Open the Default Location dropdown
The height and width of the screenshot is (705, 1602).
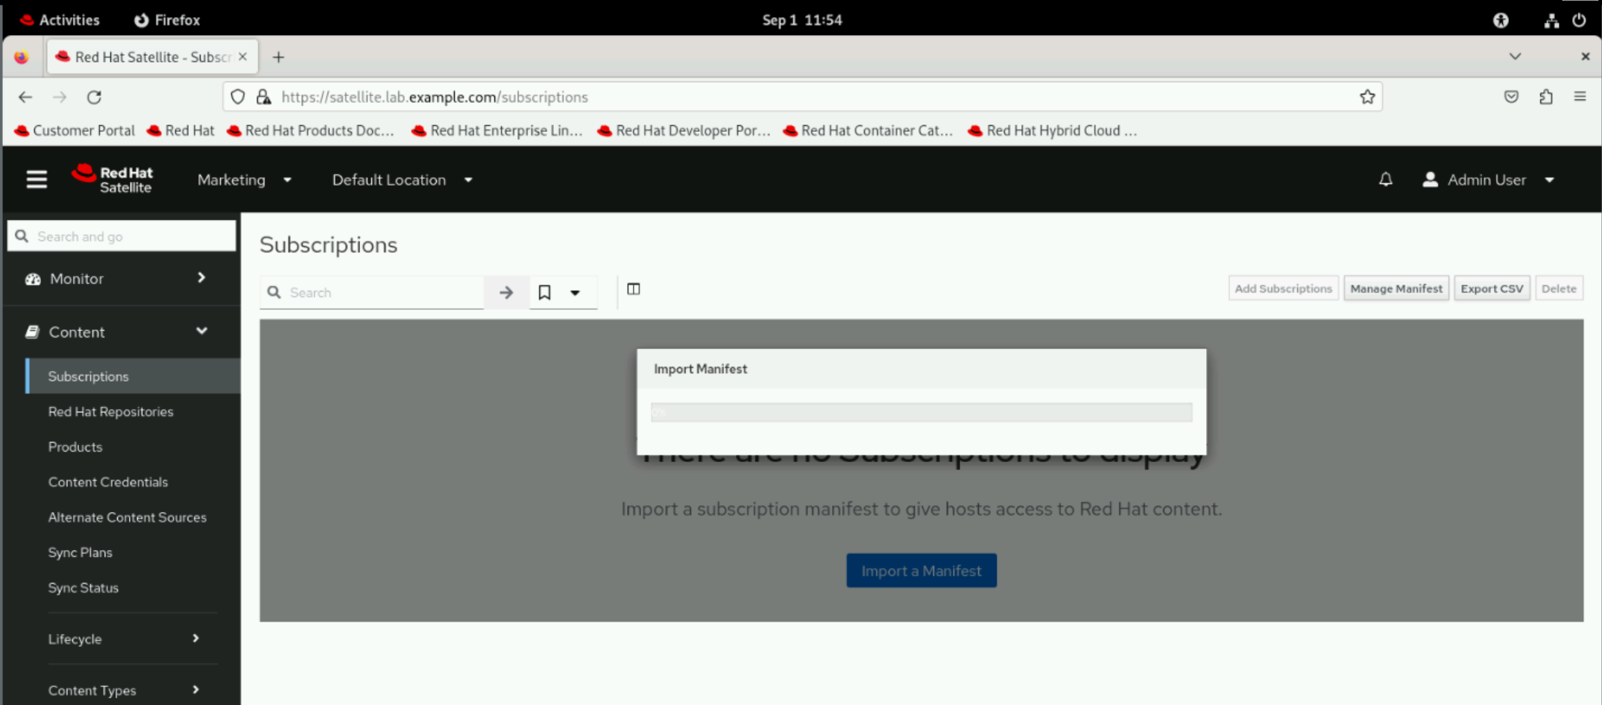click(403, 180)
